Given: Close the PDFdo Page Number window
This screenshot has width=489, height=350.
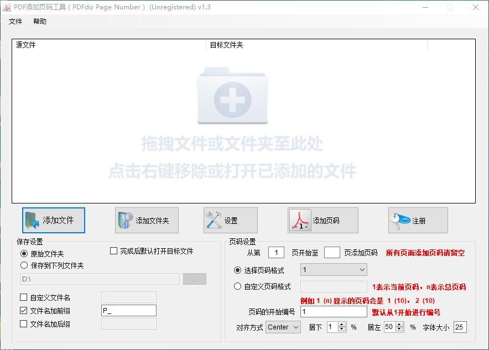Looking at the screenshot, I should [x=476, y=7].
